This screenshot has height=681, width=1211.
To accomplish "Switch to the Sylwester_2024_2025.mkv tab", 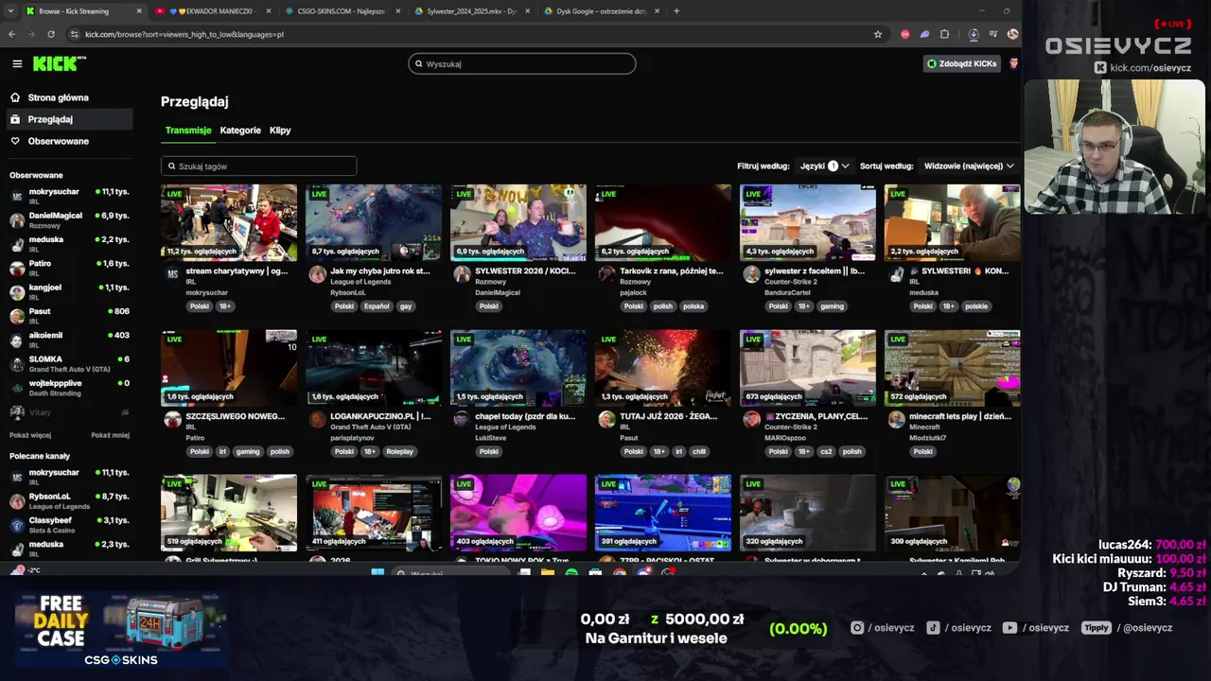I will pyautogui.click(x=472, y=11).
